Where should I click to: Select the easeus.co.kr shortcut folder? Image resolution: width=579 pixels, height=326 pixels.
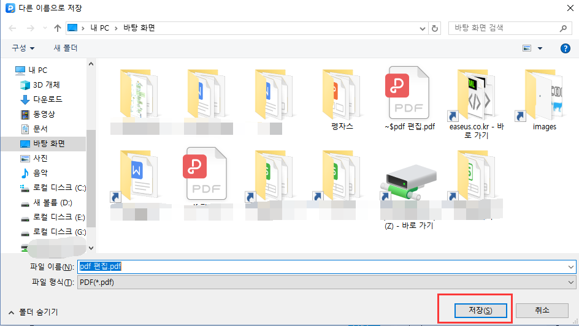pos(477,104)
